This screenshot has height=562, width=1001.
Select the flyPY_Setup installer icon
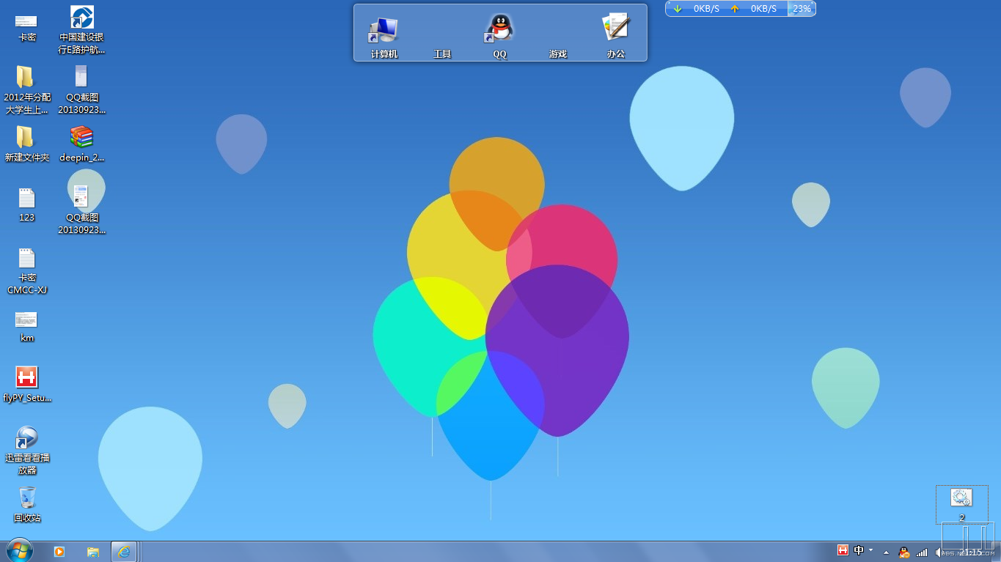[26, 385]
